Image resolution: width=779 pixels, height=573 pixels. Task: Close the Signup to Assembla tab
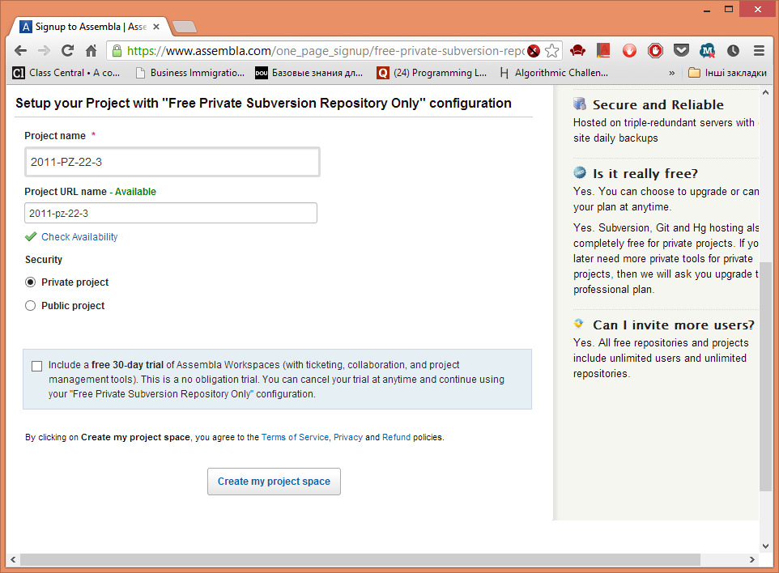[156, 27]
